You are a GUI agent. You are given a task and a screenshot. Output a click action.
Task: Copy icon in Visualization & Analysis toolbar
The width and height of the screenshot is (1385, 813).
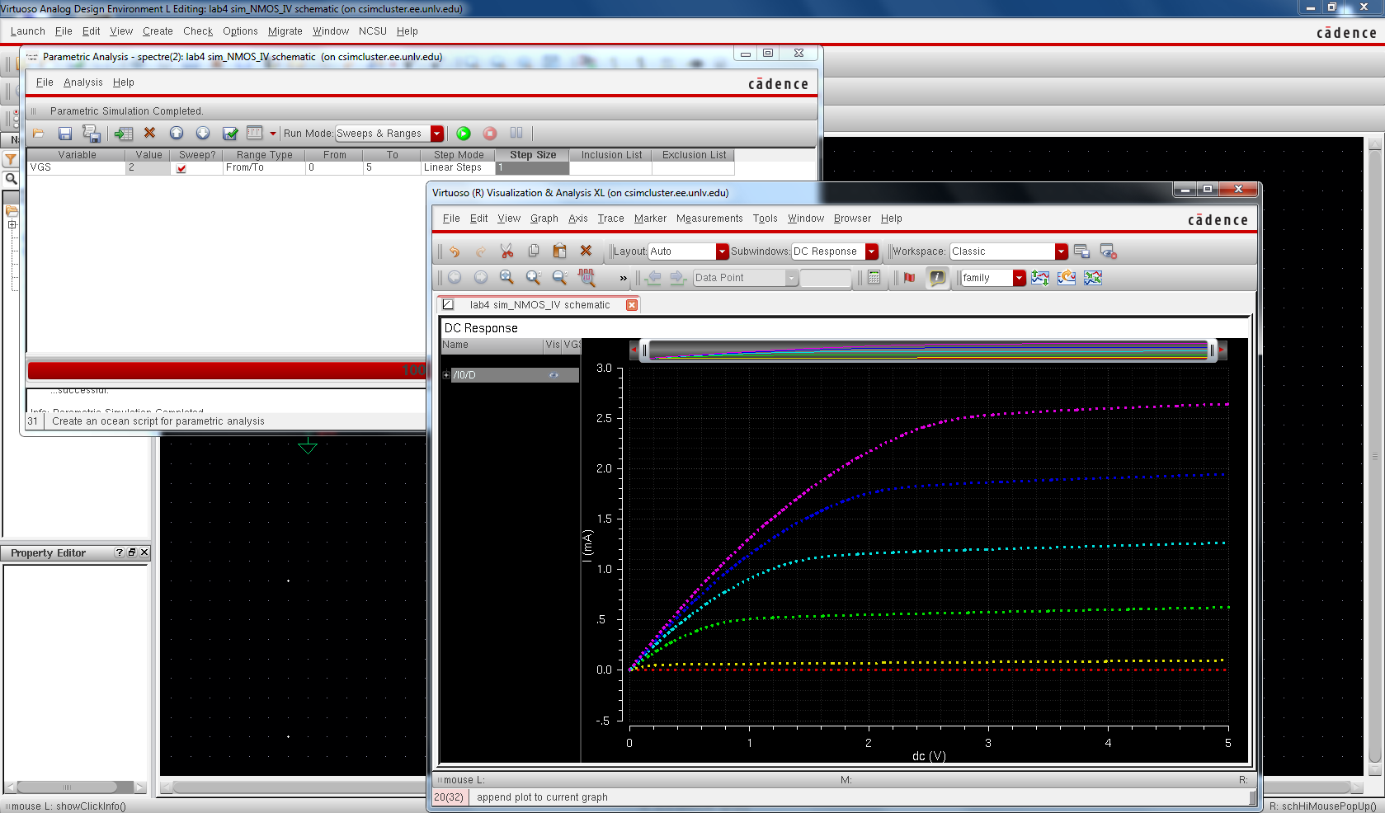pos(534,251)
